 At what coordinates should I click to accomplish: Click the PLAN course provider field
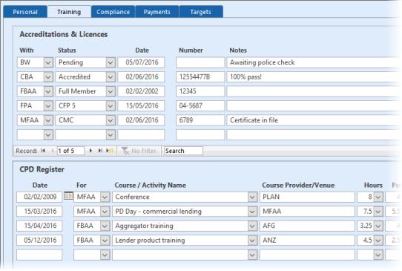tap(307, 197)
